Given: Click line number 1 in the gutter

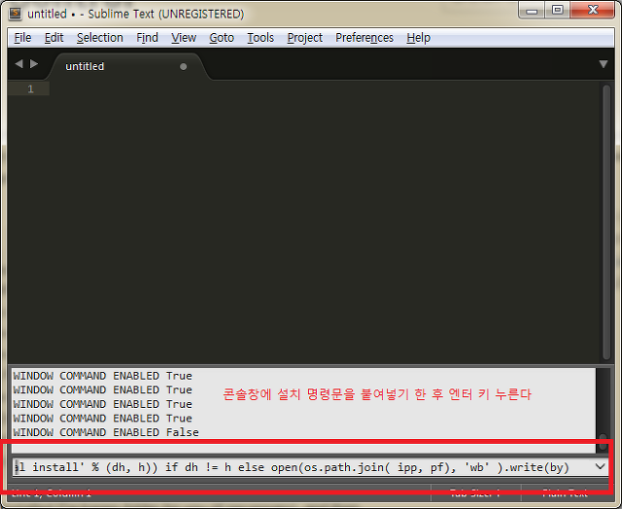Looking at the screenshot, I should [30, 89].
